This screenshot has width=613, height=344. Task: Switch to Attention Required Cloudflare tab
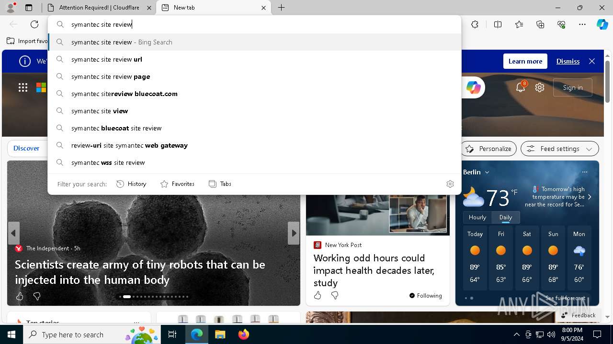pos(99,8)
